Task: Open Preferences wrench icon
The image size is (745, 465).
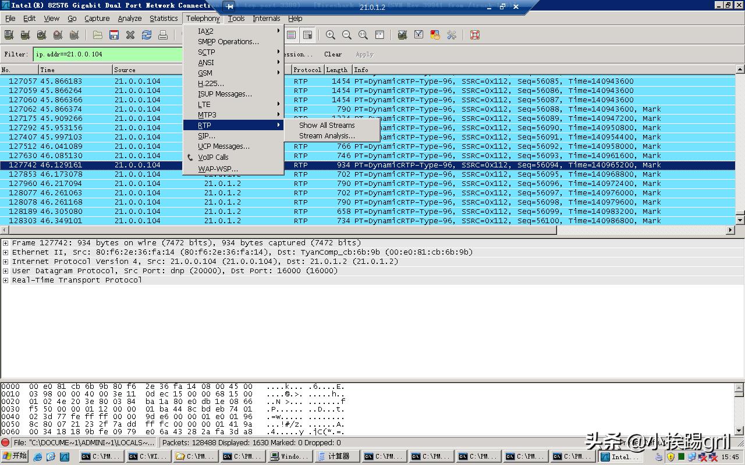Action: coord(452,35)
